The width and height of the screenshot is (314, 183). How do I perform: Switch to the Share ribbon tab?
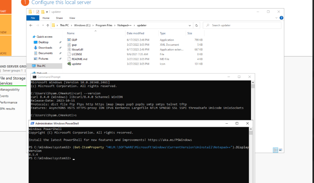point(59,18)
